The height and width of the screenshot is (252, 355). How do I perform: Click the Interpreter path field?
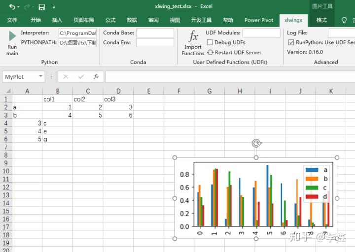(x=78, y=33)
